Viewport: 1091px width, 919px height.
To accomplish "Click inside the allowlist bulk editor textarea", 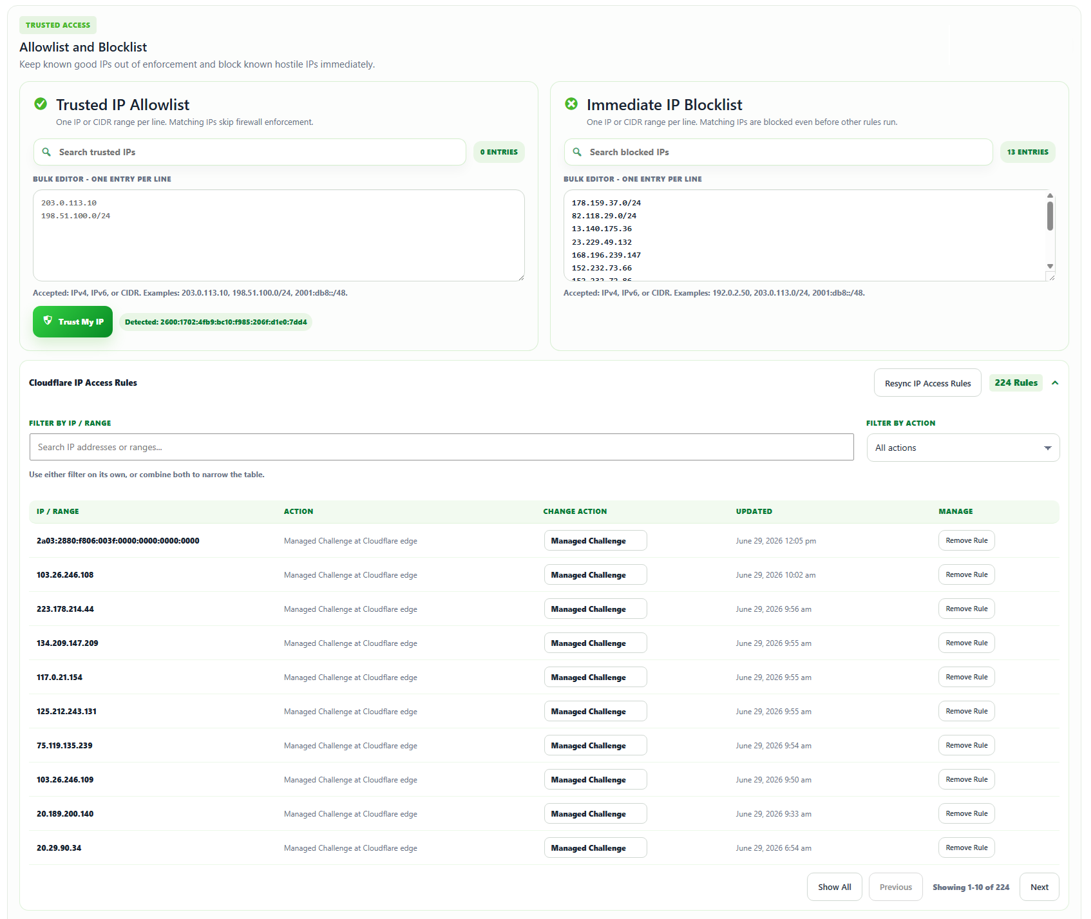I will 279,235.
